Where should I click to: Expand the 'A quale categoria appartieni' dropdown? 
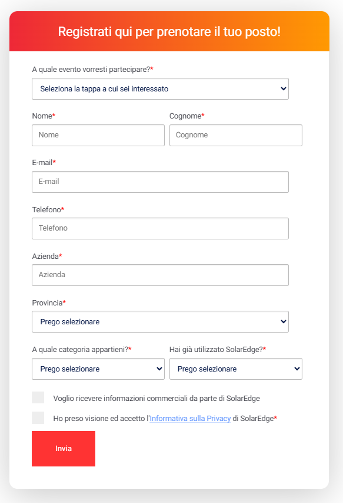point(98,369)
